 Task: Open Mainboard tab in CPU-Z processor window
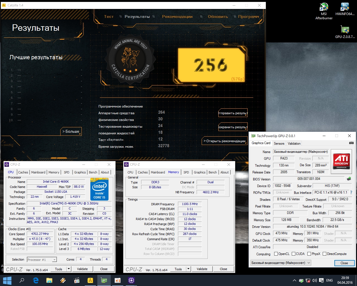(x=38, y=172)
